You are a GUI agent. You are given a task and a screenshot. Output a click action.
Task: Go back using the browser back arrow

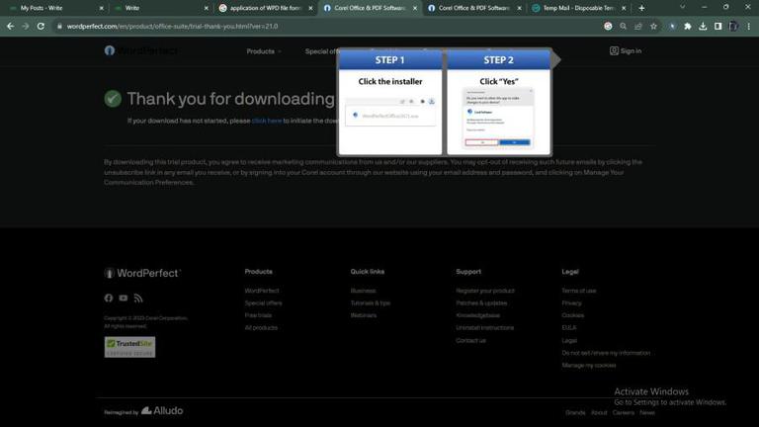point(10,26)
